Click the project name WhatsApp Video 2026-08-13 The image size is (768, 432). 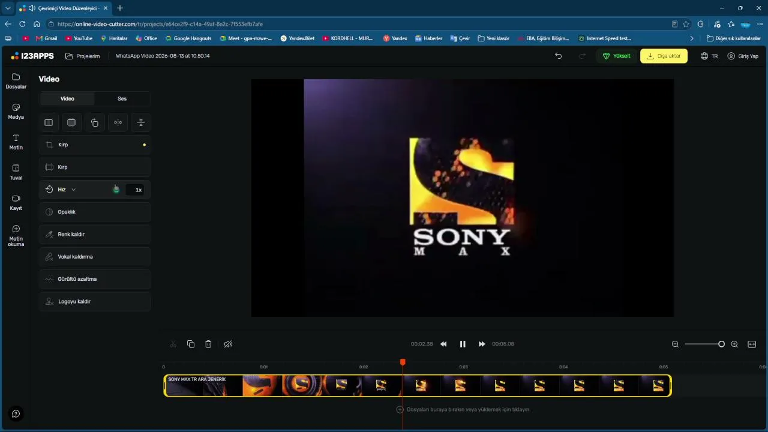pyautogui.click(x=163, y=56)
